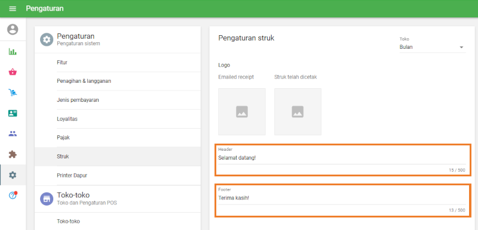Edit the Footer field with Terima kasih!

(x=342, y=198)
